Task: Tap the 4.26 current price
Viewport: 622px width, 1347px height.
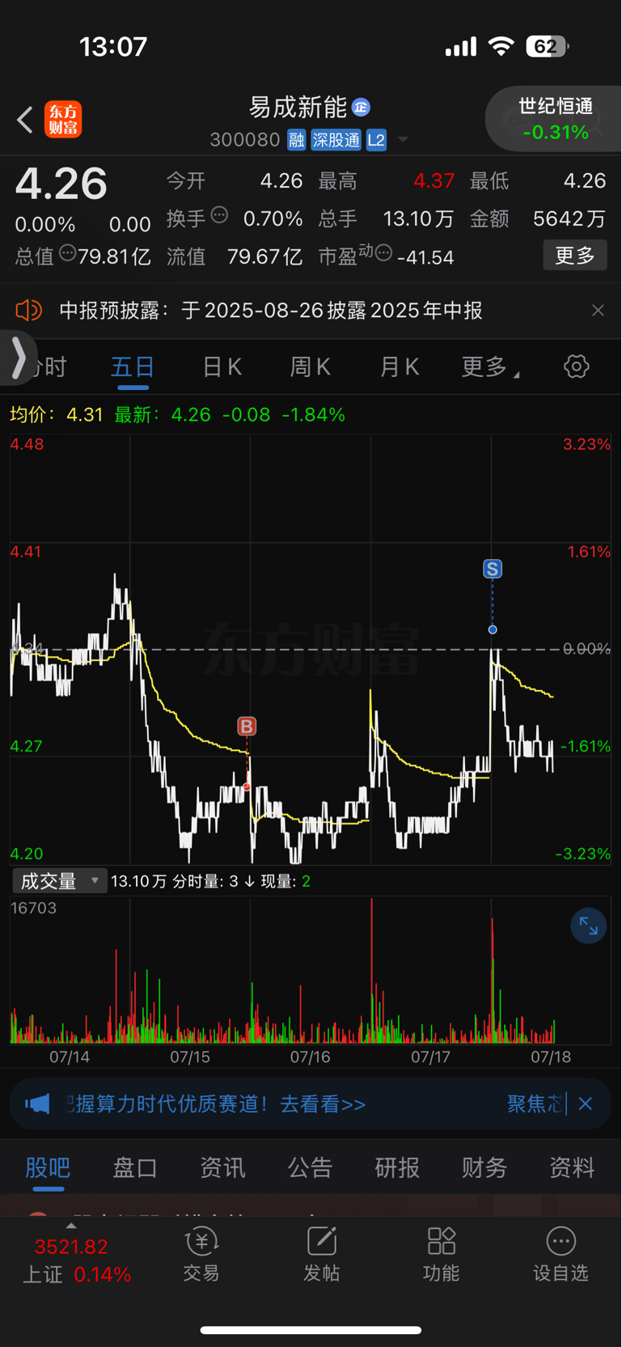Action: click(61, 184)
